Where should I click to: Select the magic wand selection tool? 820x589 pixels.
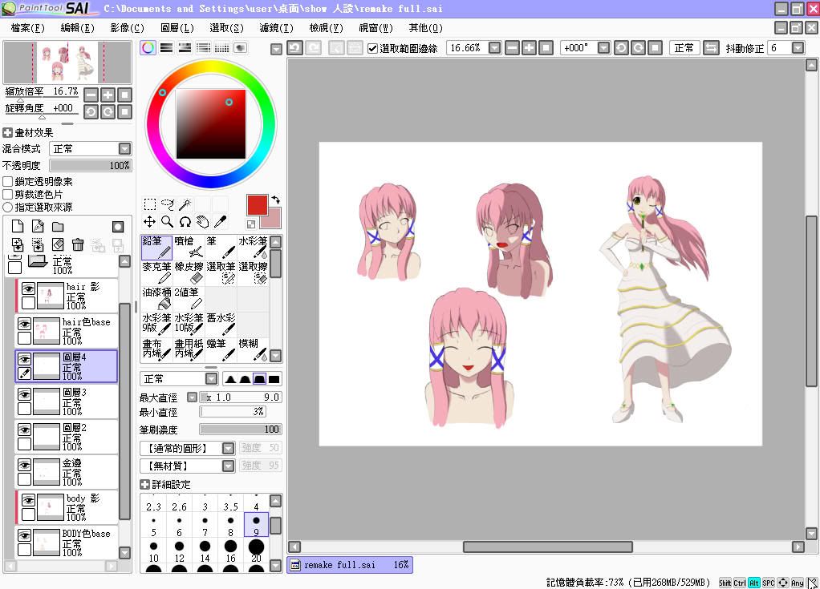[185, 204]
